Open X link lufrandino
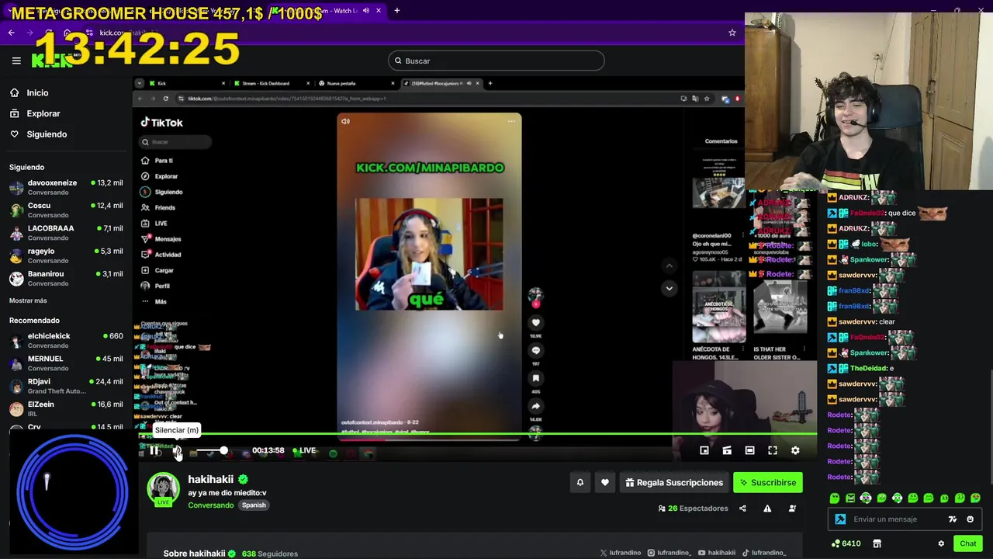This screenshot has height=559, width=993. point(621,553)
